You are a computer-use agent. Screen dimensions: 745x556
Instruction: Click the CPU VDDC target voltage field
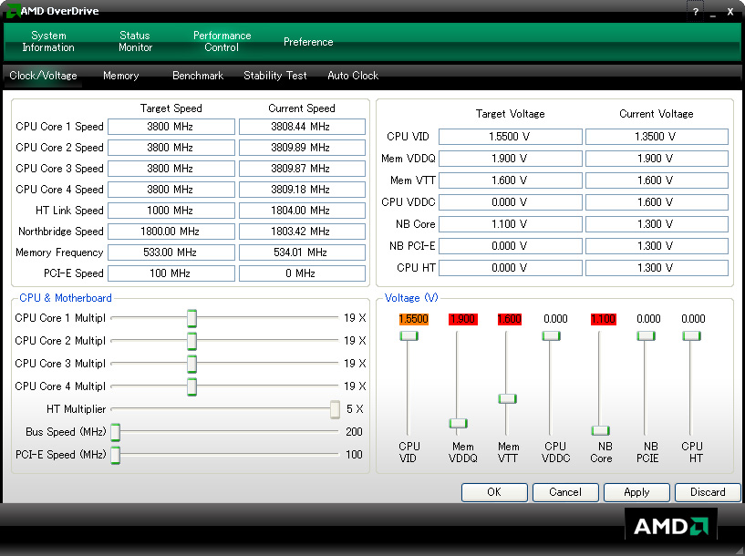(511, 202)
